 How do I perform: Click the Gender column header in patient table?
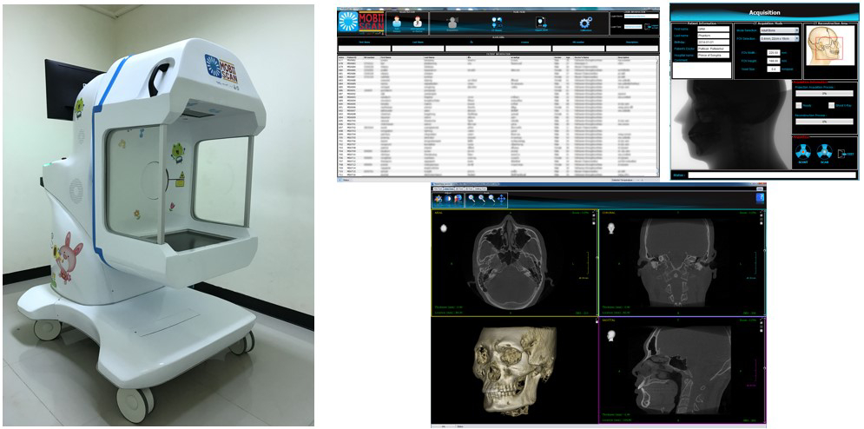[557, 57]
